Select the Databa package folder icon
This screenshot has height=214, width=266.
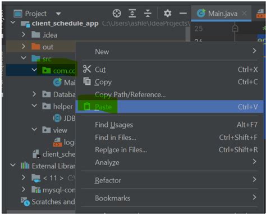(47, 94)
